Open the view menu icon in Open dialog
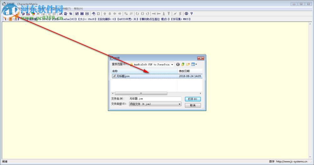The height and width of the screenshot is (165, 314). coord(194,64)
